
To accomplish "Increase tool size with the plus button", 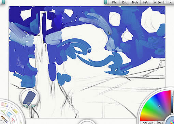I will point(33,106).
